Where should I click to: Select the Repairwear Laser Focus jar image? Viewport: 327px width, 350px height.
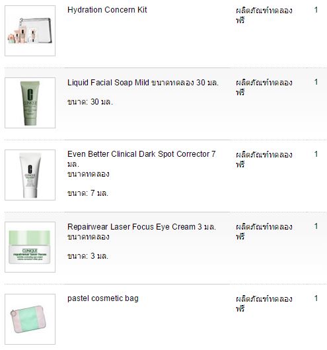30,247
